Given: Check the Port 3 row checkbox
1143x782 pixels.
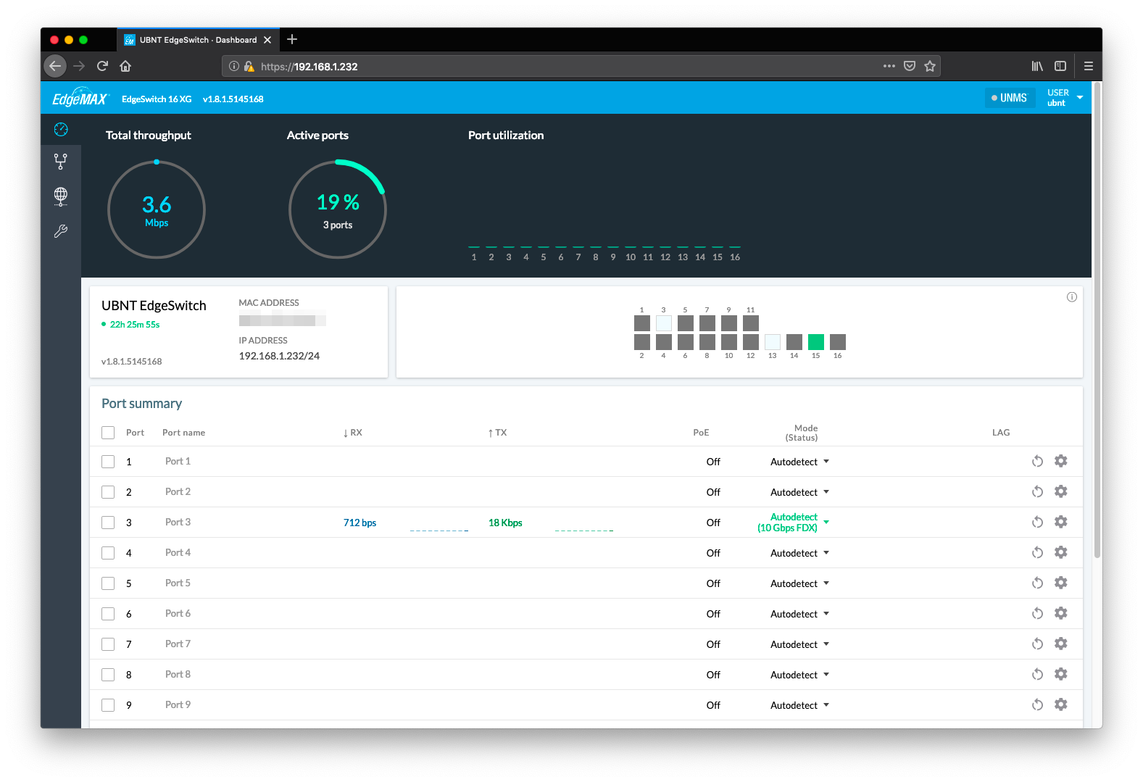Looking at the screenshot, I should click(108, 523).
